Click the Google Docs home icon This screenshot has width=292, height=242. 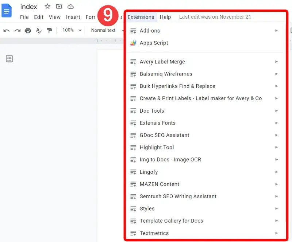click(x=7, y=11)
